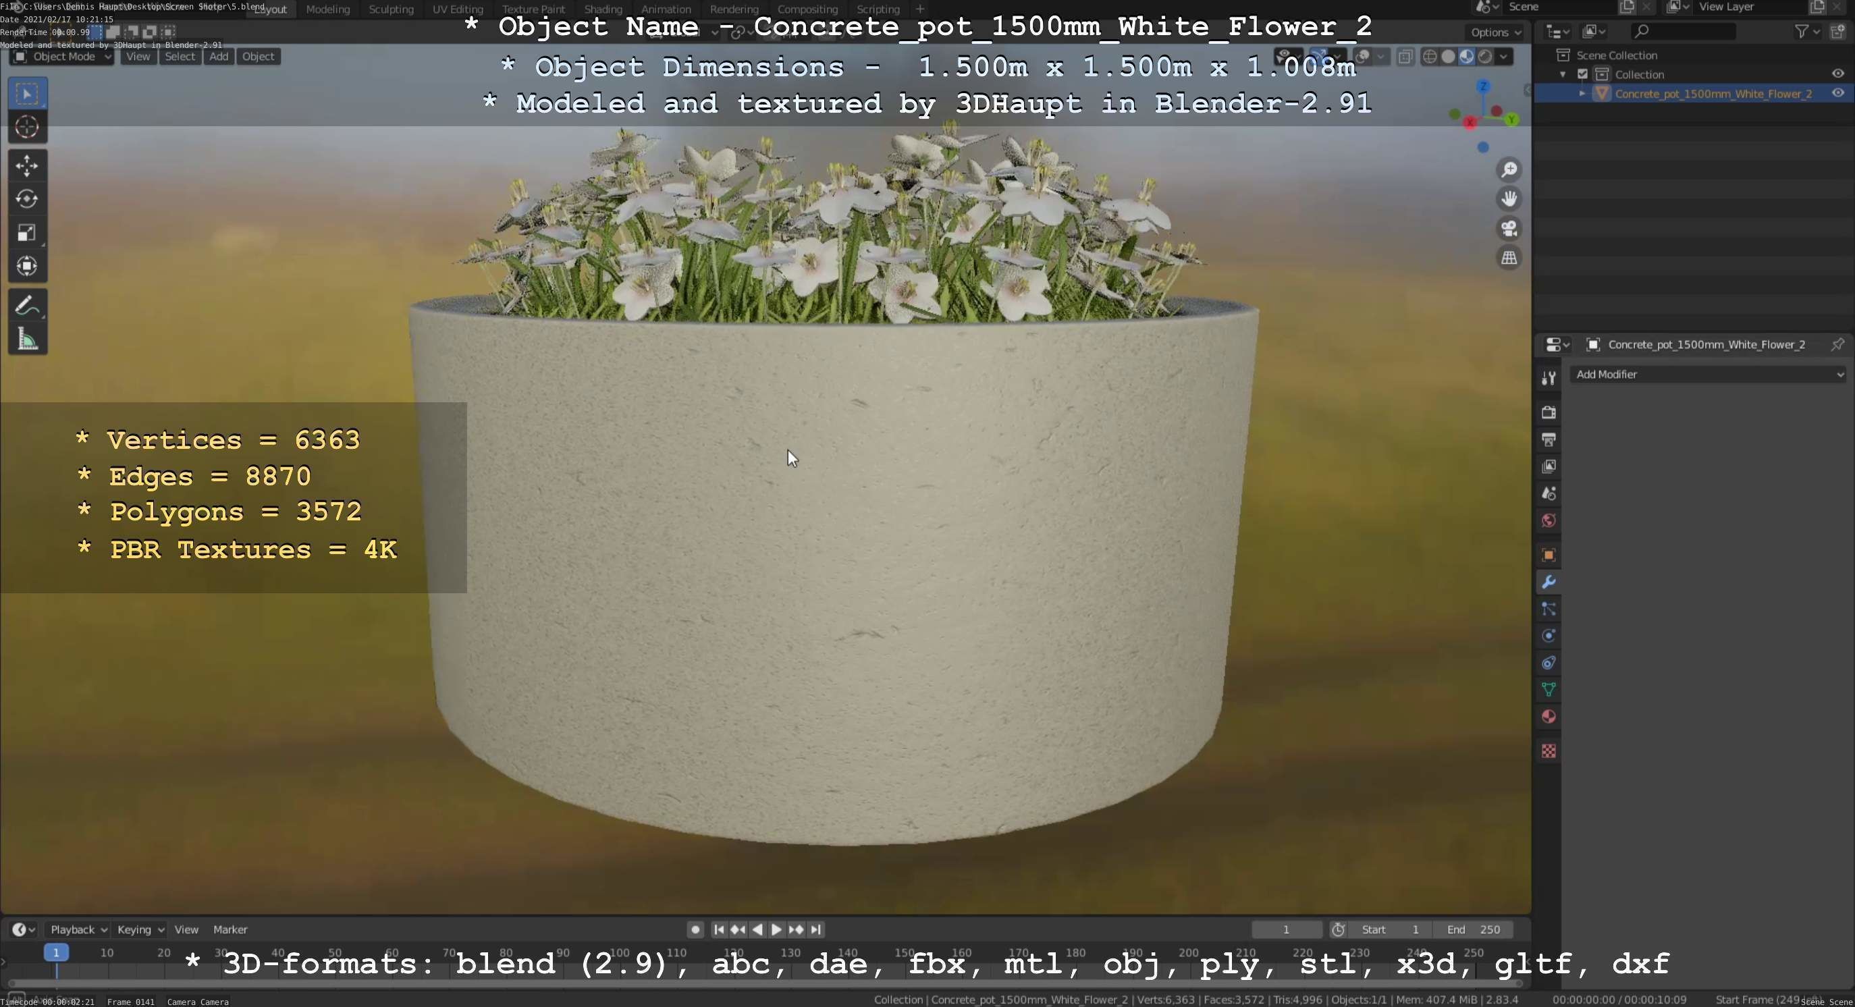Toggle X-ray mode in viewport header
1855x1007 pixels.
(1405, 57)
